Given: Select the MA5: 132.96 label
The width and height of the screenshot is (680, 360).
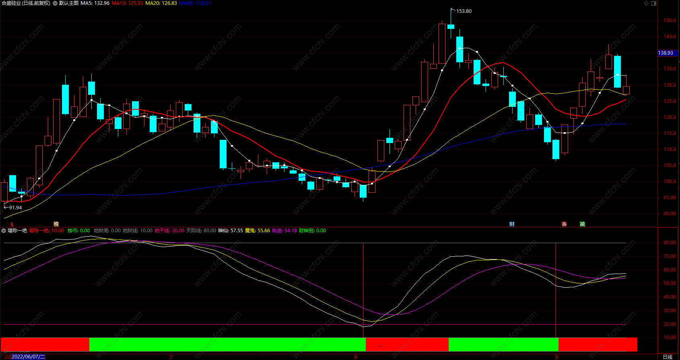Looking at the screenshot, I should pos(95,3).
